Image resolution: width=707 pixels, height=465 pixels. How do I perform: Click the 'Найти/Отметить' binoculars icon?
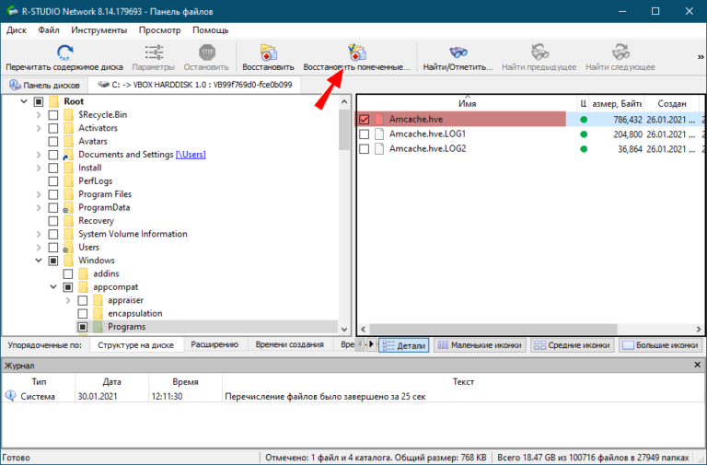coord(458,52)
